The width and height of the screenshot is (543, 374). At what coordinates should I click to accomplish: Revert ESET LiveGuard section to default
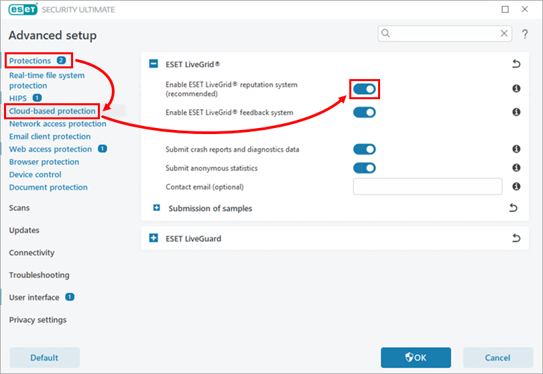(x=516, y=238)
